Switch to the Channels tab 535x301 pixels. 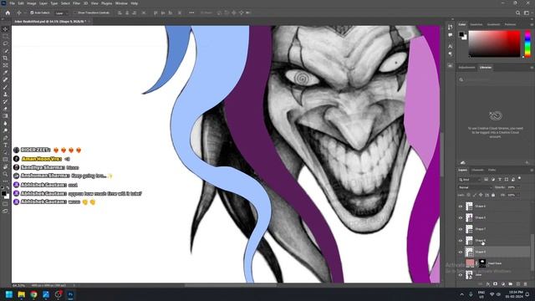[477, 170]
